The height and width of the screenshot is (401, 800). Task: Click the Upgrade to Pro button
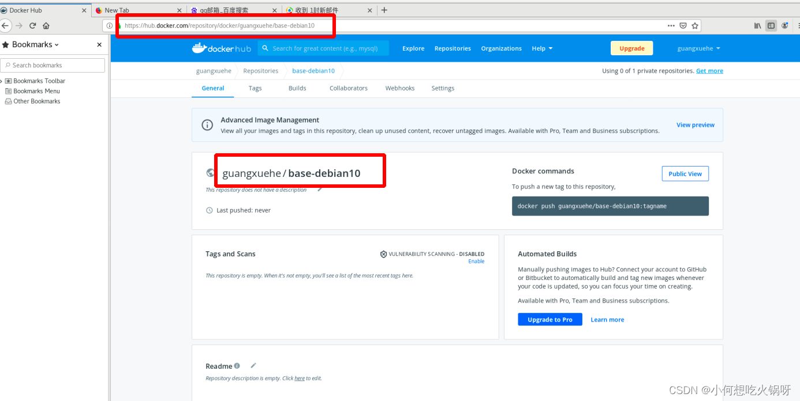tap(550, 320)
